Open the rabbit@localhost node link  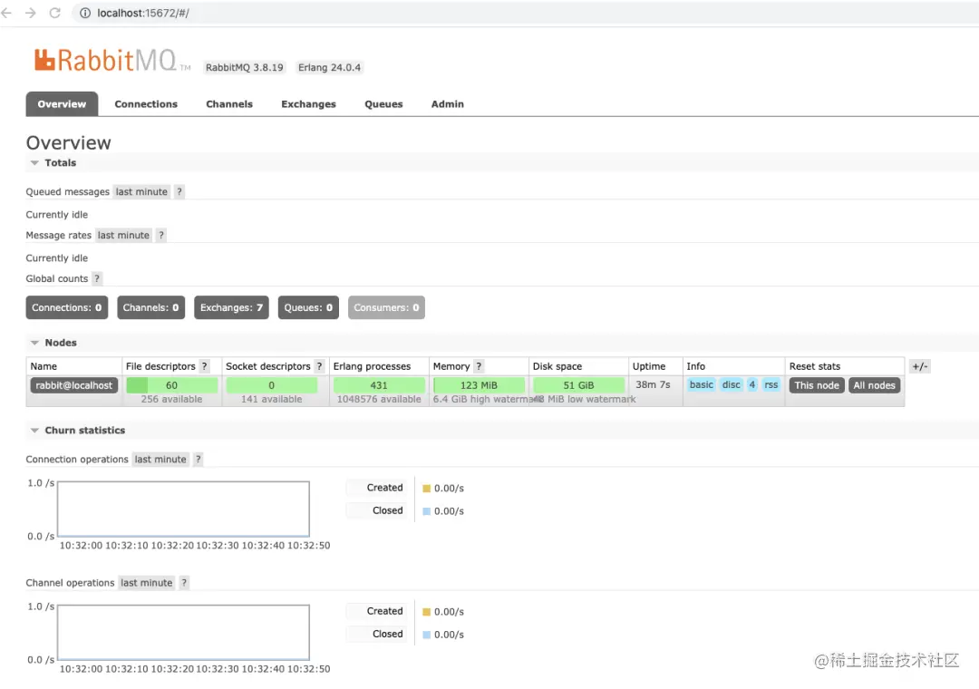(x=73, y=385)
